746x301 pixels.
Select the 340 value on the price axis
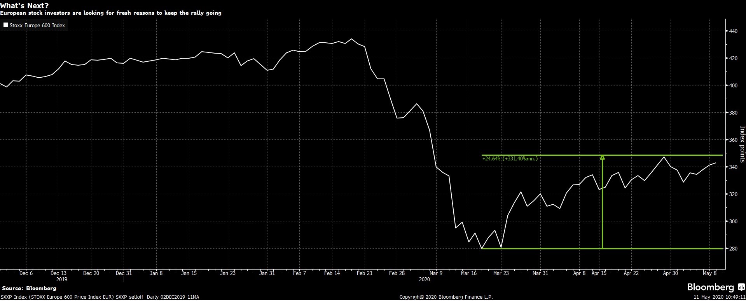tap(733, 167)
